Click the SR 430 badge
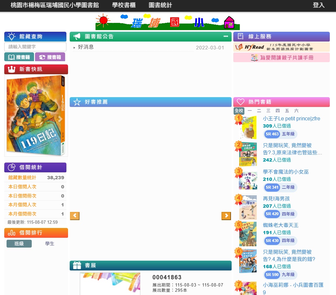Viewport: 336px width, 295px height. coord(272,241)
